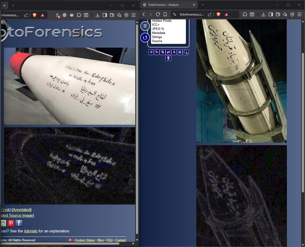
Task: Click the fotoforensics URL in right window
Action: point(192,14)
